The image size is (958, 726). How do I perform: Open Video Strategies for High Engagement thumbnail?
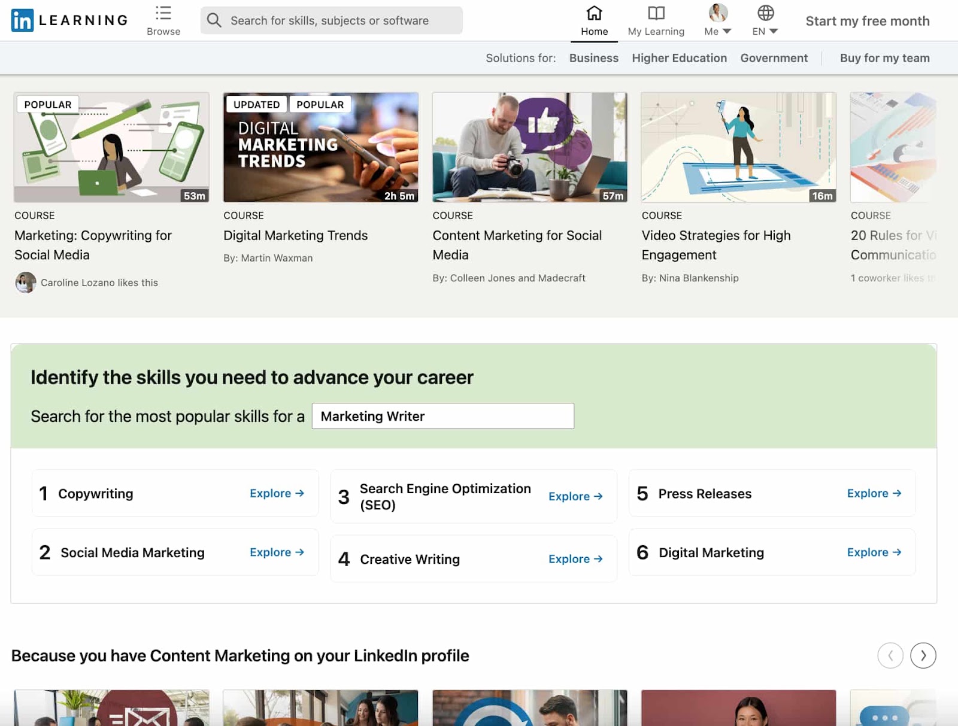tap(738, 147)
